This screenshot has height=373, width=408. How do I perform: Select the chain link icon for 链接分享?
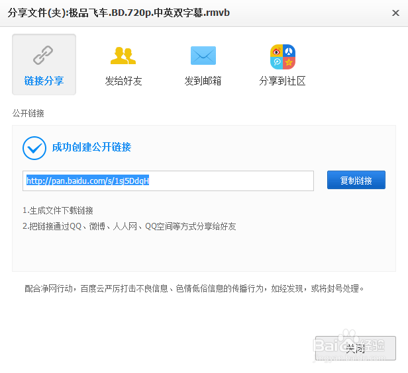(x=43, y=55)
